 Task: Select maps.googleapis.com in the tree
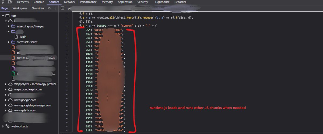28,89
